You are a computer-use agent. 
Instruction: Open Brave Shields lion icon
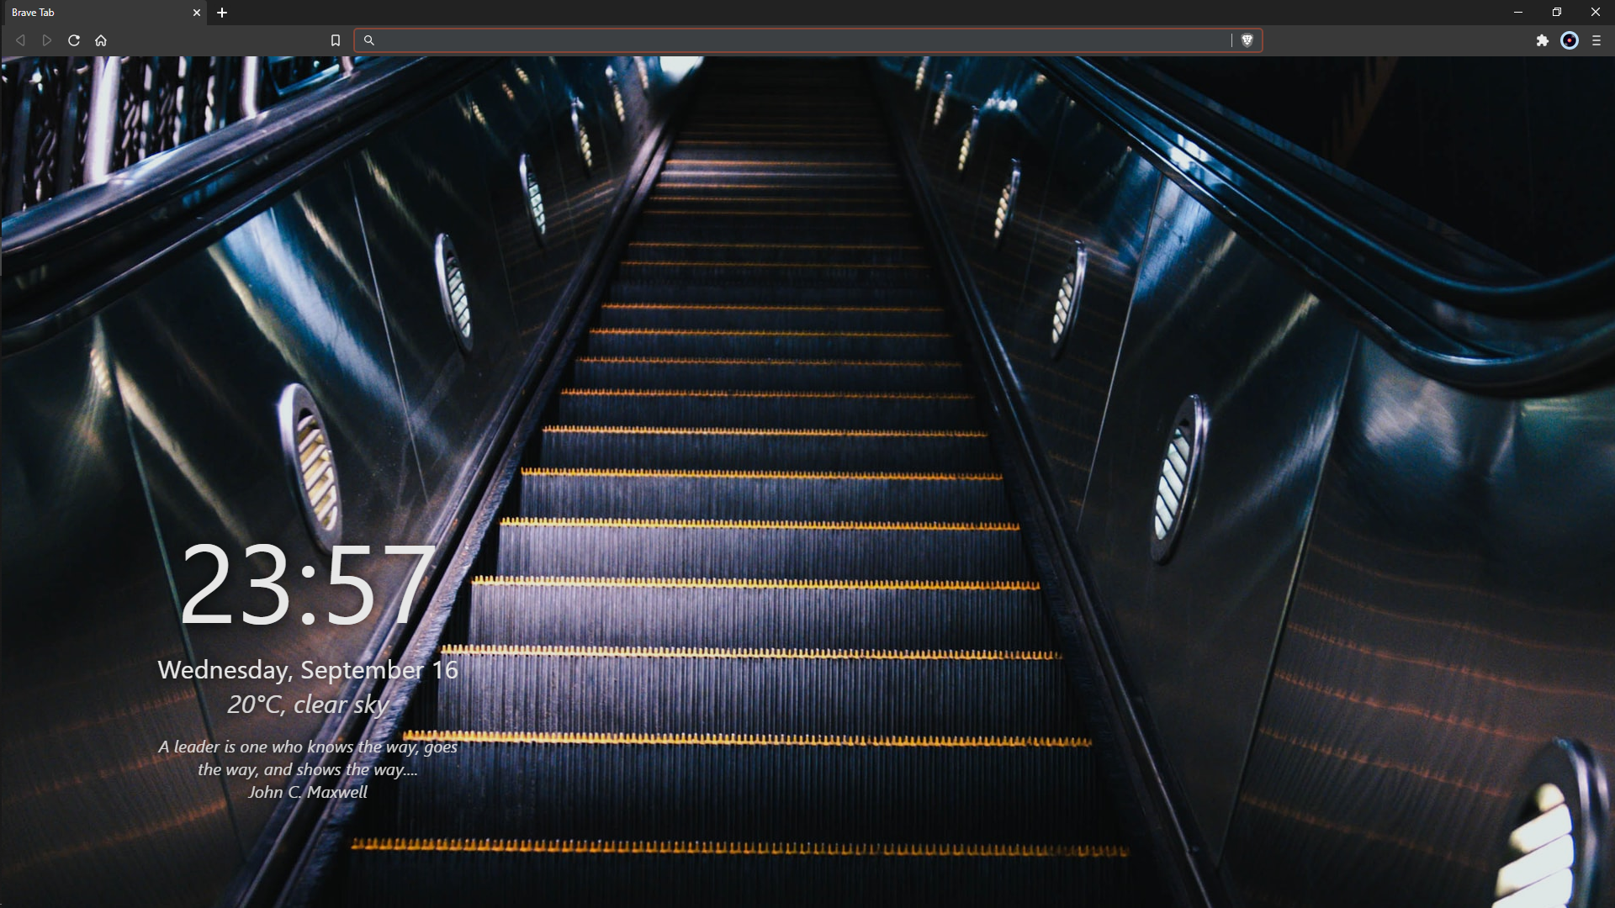point(1247,40)
